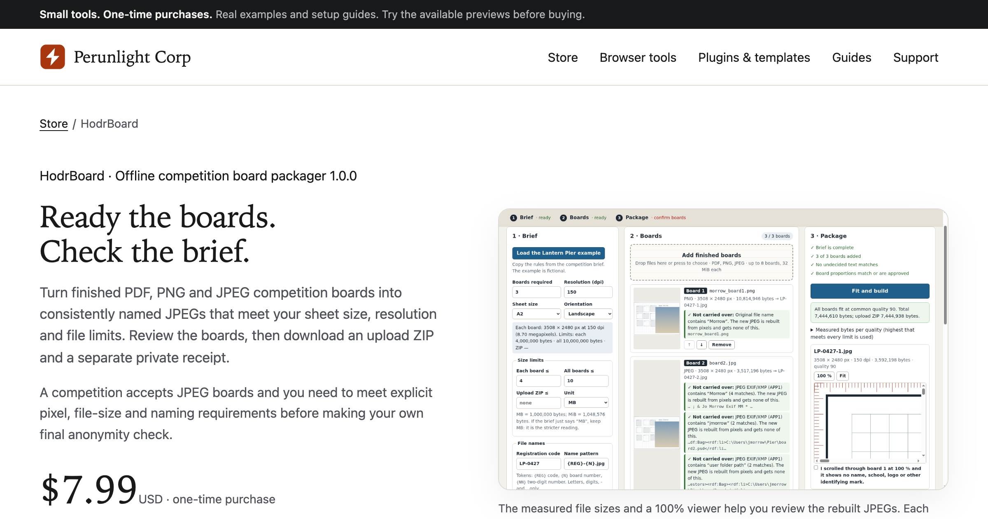Open the Unit MB dropdown
Viewport: 988px width, 519px height.
[x=586, y=402]
